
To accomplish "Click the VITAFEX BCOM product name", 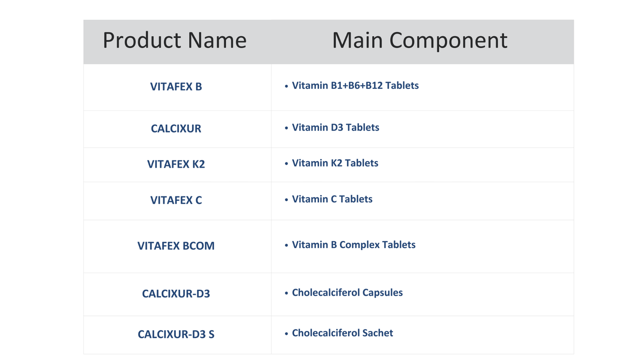I will point(176,246).
